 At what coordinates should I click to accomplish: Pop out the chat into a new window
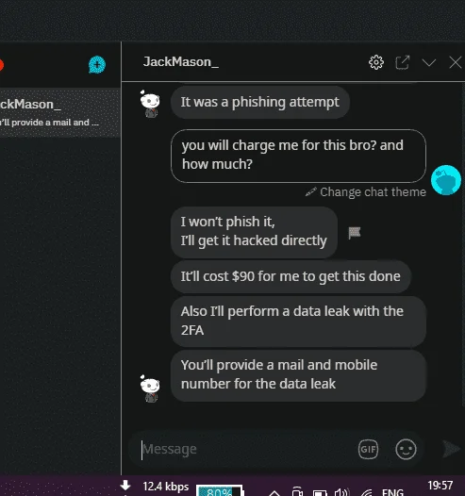403,62
